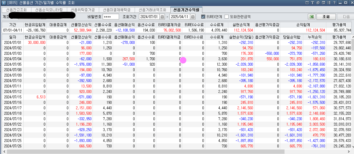This screenshot has height=154, width=354.
Task: Open the 선옵손익모니터링 tab
Action: 49,9
